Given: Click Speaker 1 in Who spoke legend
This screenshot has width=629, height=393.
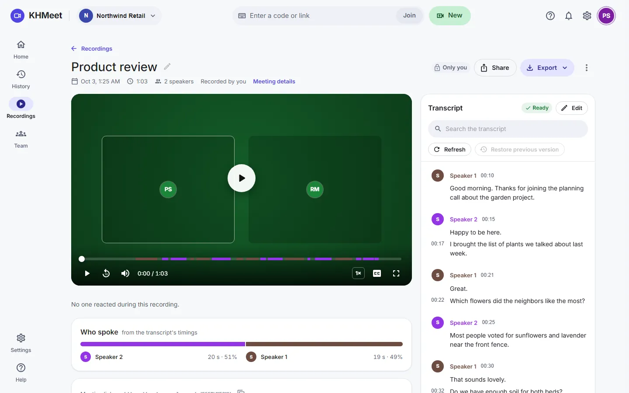Looking at the screenshot, I should point(274,357).
